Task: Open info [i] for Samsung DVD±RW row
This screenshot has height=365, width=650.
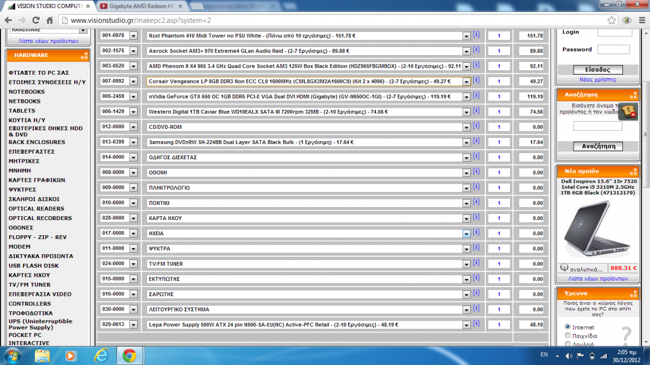Action: click(x=476, y=141)
